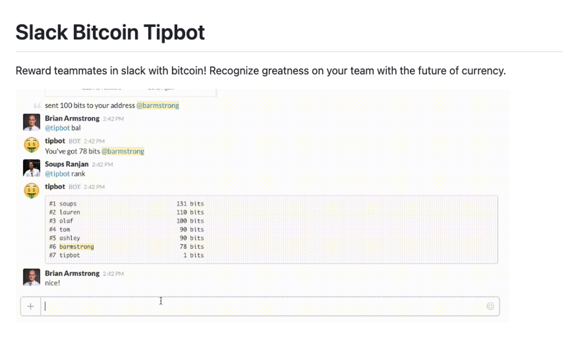Click Soups Ranjan's avatar image

click(31, 168)
